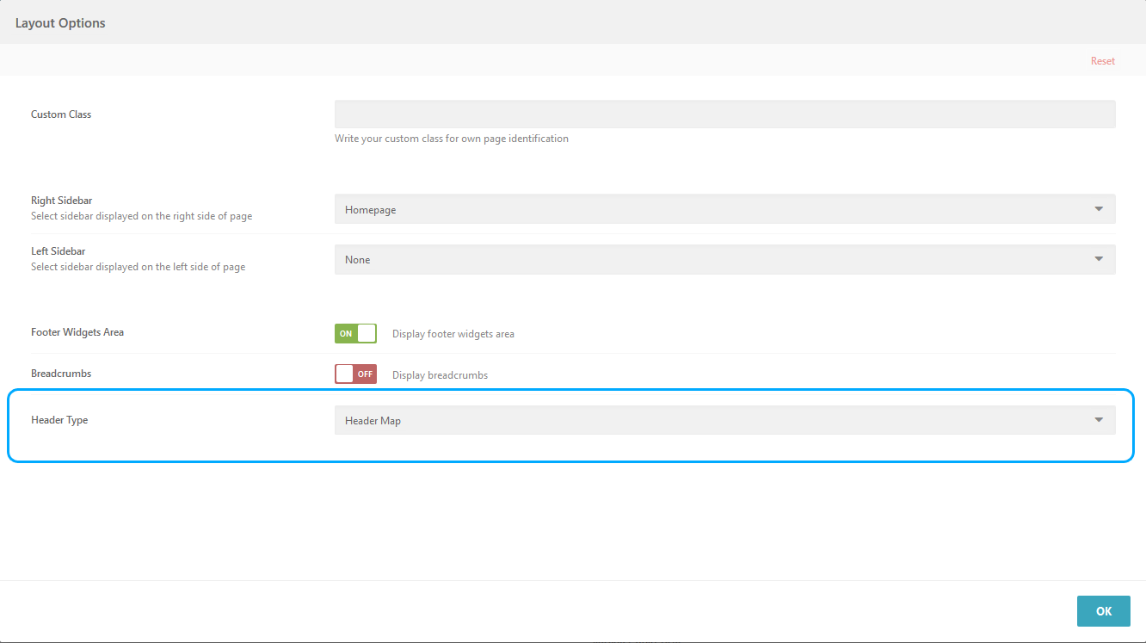The image size is (1146, 643).
Task: Open the Right Sidebar dropdown showing Homepage
Action: pos(724,209)
